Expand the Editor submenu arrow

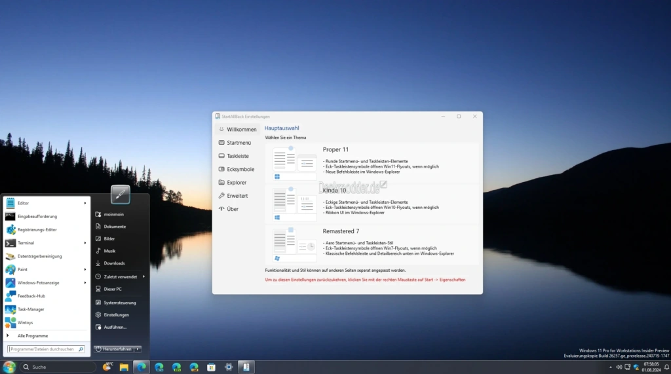[85, 203]
